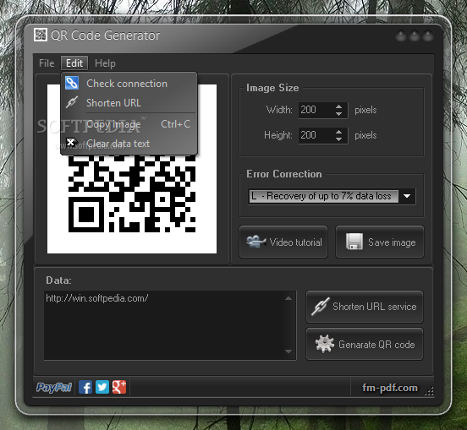Open the Google Plus icon
Image resolution: width=467 pixels, height=430 pixels.
pos(119,387)
